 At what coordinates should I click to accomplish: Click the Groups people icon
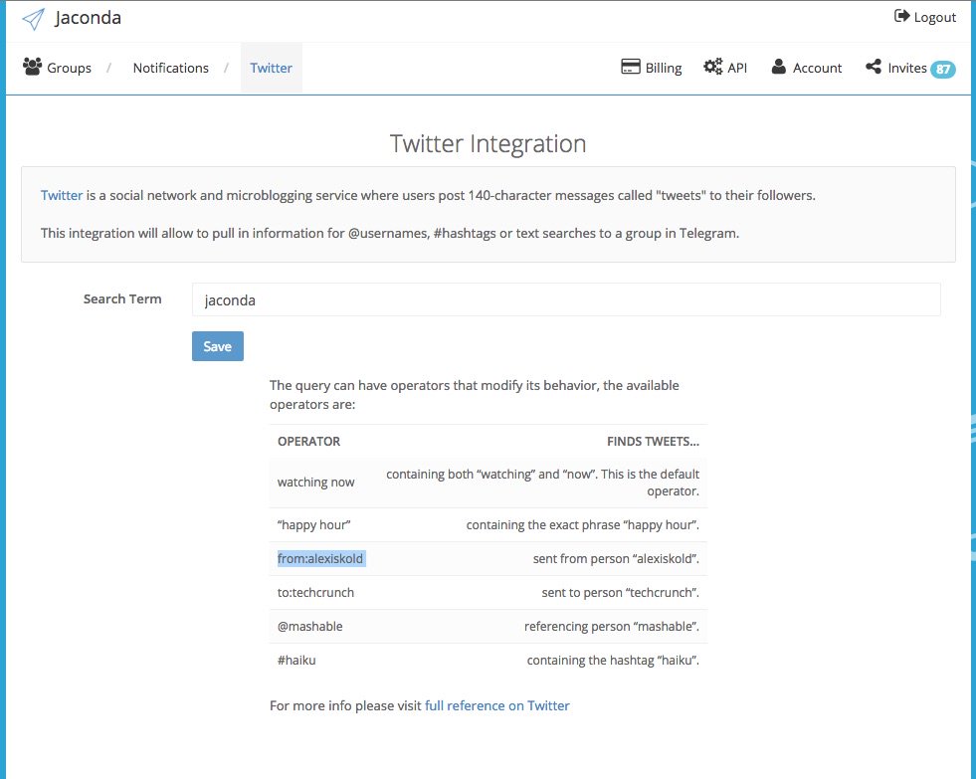33,67
